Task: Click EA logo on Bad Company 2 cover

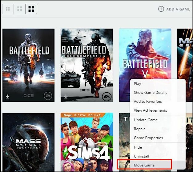Action: (106, 96)
